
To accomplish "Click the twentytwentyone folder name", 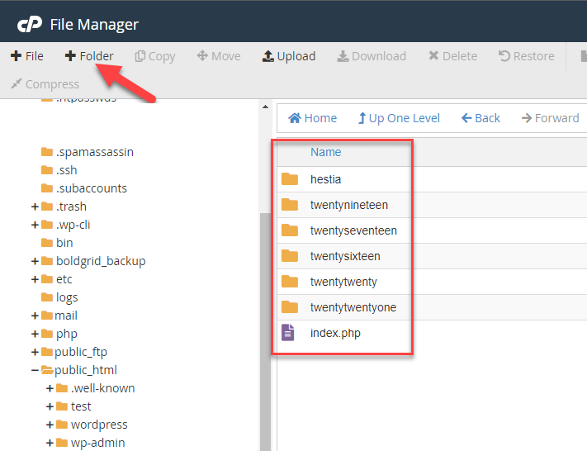I will tap(353, 307).
